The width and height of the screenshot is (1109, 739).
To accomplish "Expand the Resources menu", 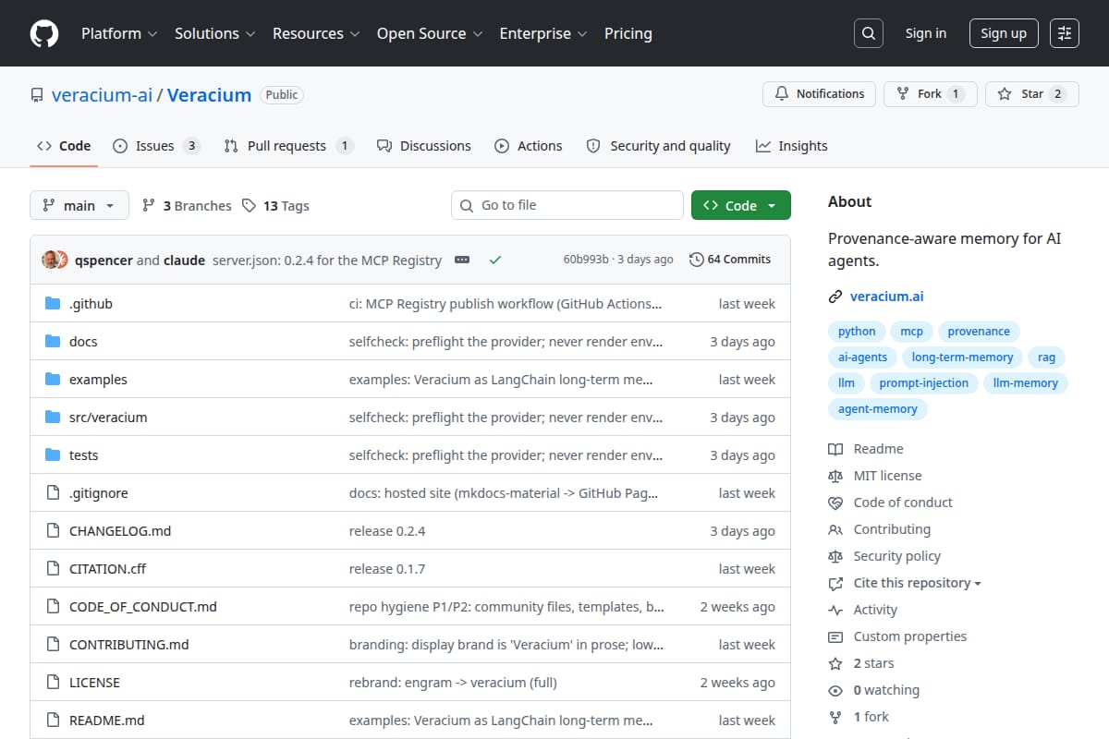I will pyautogui.click(x=316, y=33).
